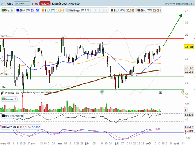Image resolution: width=195 pixels, height=146 pixels.
Task: Open the WWW.PROREALTIME.COM link
Action: click(x=179, y=4)
